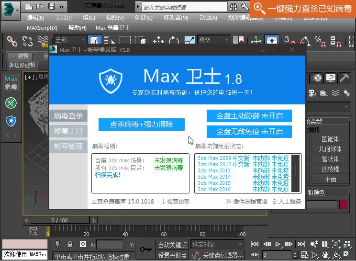The image size is (356, 261).
Task: Switch to the 修复工具 tab
Action: pos(68,131)
